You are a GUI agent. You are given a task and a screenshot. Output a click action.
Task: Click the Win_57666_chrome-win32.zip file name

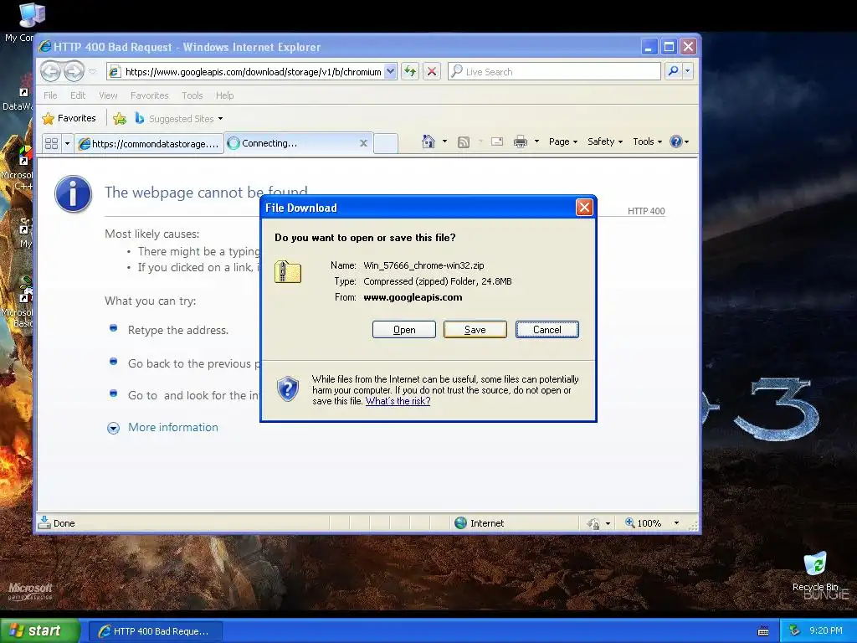coord(423,265)
